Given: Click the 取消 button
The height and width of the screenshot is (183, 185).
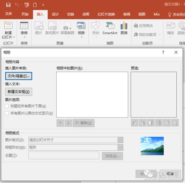Looking at the screenshot, I should [170, 174].
